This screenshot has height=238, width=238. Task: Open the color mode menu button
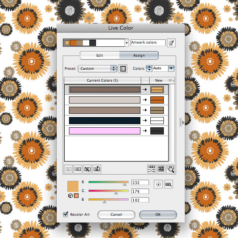pyautogui.click(x=158, y=184)
